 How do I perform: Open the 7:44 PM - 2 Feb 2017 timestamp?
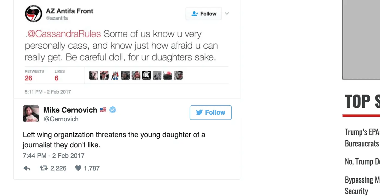click(53, 156)
